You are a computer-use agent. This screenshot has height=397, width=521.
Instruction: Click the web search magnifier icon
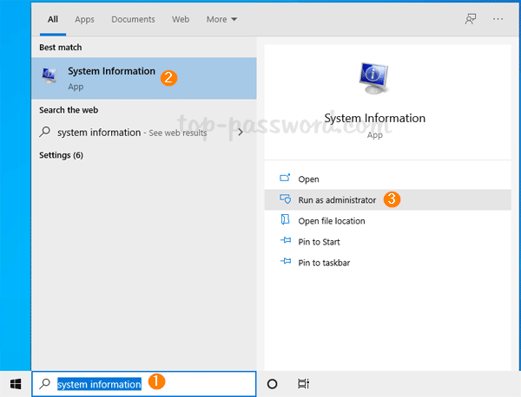coord(44,132)
